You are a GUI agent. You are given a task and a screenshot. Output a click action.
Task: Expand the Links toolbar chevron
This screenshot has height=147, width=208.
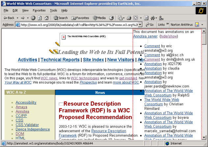coord(167,25)
